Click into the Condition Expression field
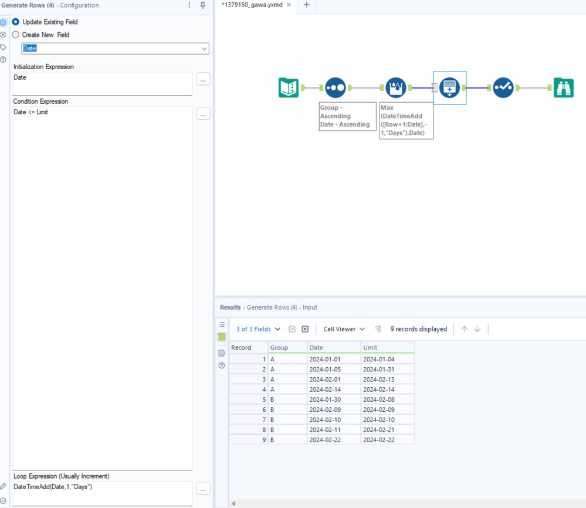Screen dimensions: 586x508 click(x=103, y=288)
